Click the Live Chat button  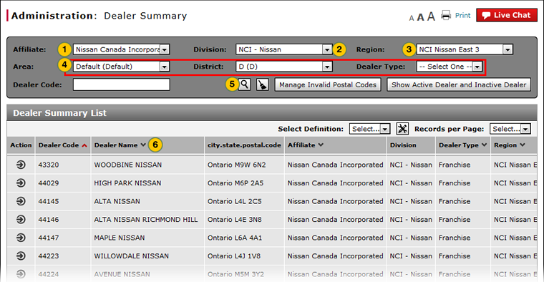coord(507,15)
